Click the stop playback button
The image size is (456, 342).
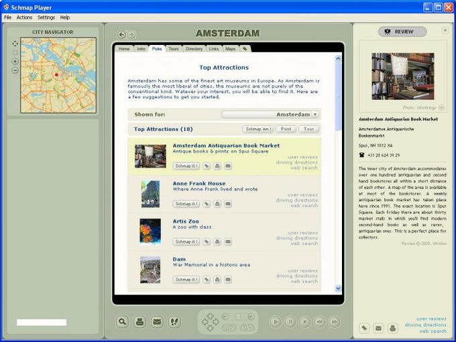304,322
